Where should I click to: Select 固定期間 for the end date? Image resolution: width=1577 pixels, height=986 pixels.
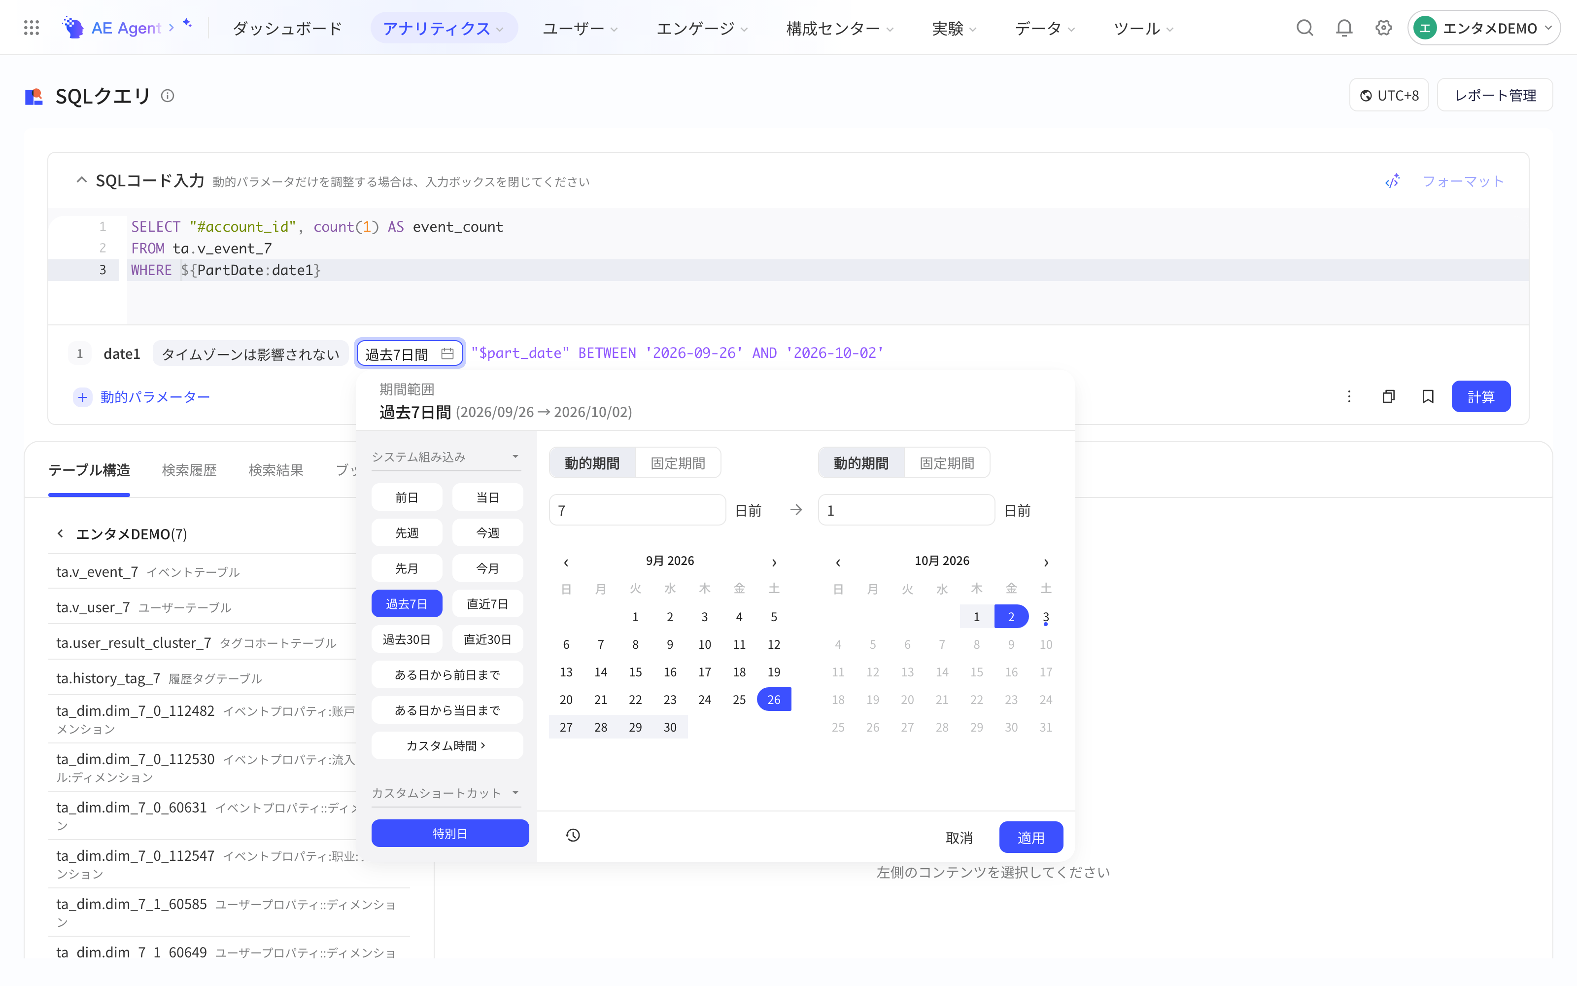pyautogui.click(x=947, y=463)
